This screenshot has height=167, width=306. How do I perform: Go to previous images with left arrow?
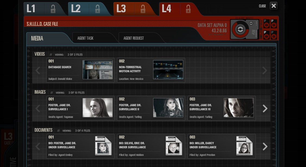point(38,109)
